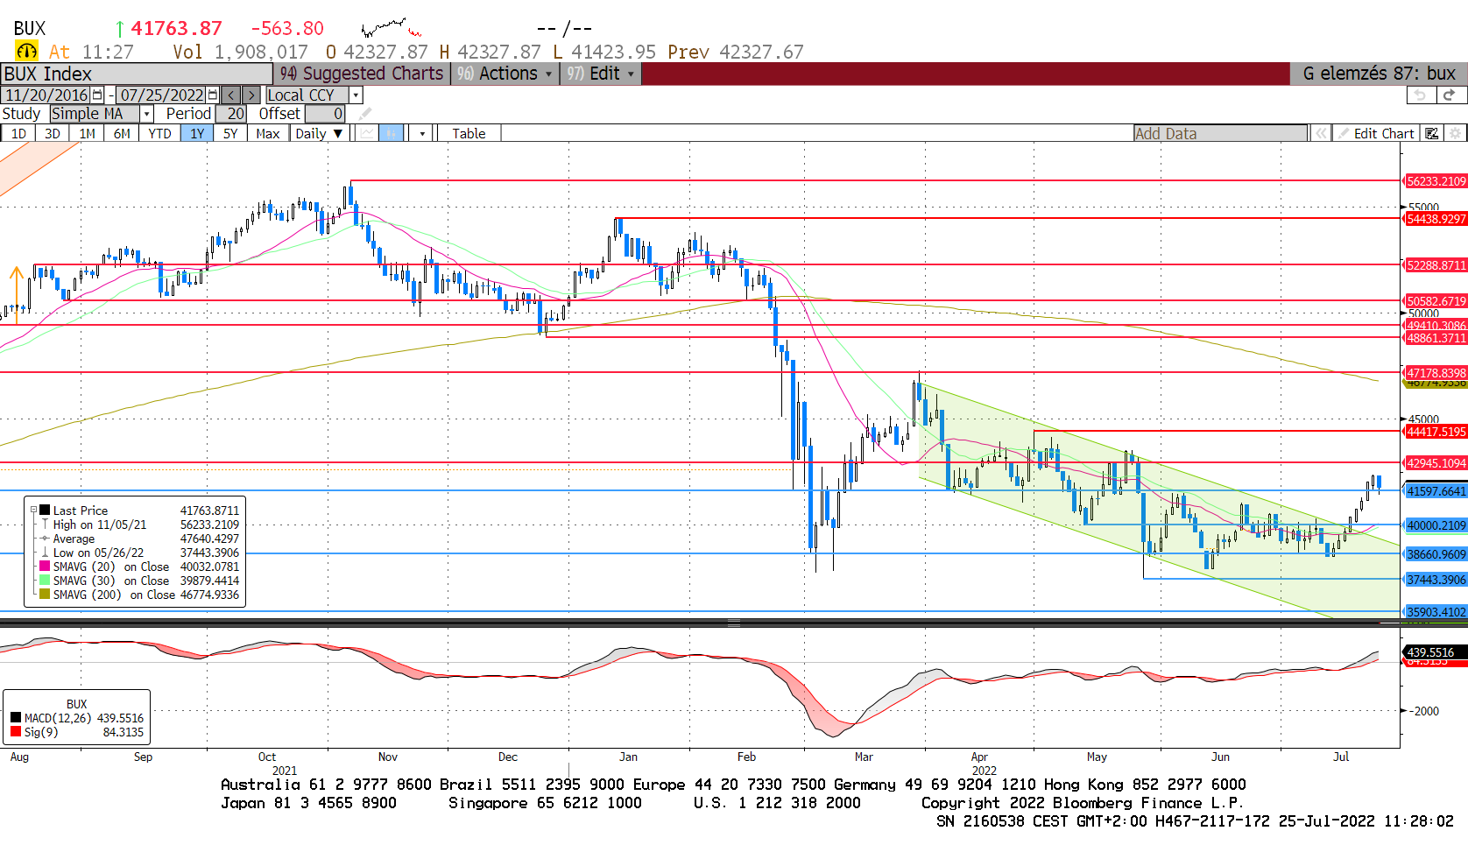Open the Study type dropdown arrow

pos(147,114)
